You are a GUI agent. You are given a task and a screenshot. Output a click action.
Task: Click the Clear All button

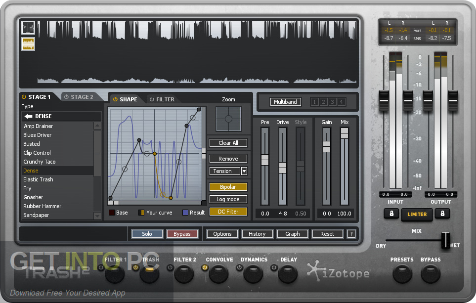[228, 143]
